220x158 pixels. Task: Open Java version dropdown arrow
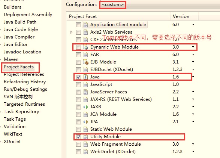[x=193, y=77]
